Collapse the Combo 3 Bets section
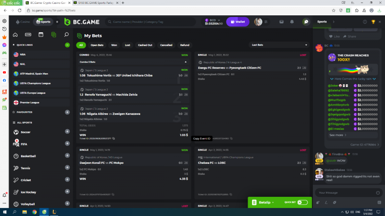Screen dimensions: 385x216 point(186,62)
